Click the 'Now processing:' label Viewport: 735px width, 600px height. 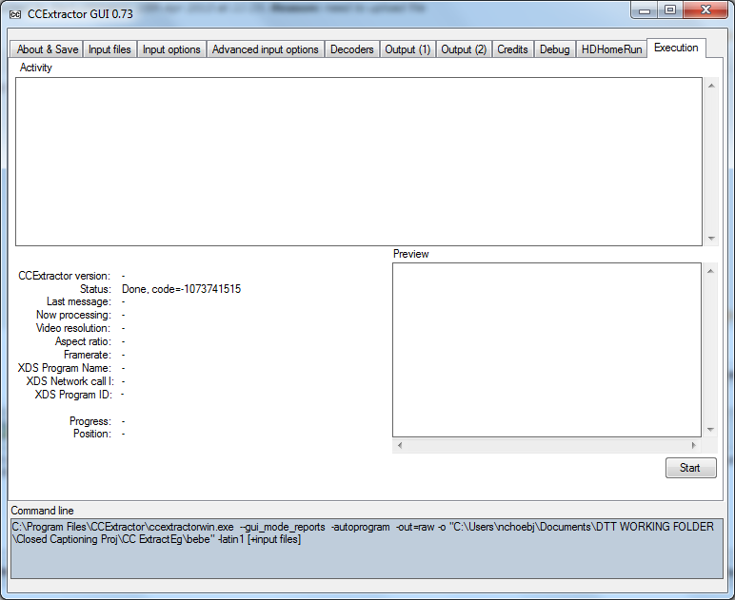point(73,315)
